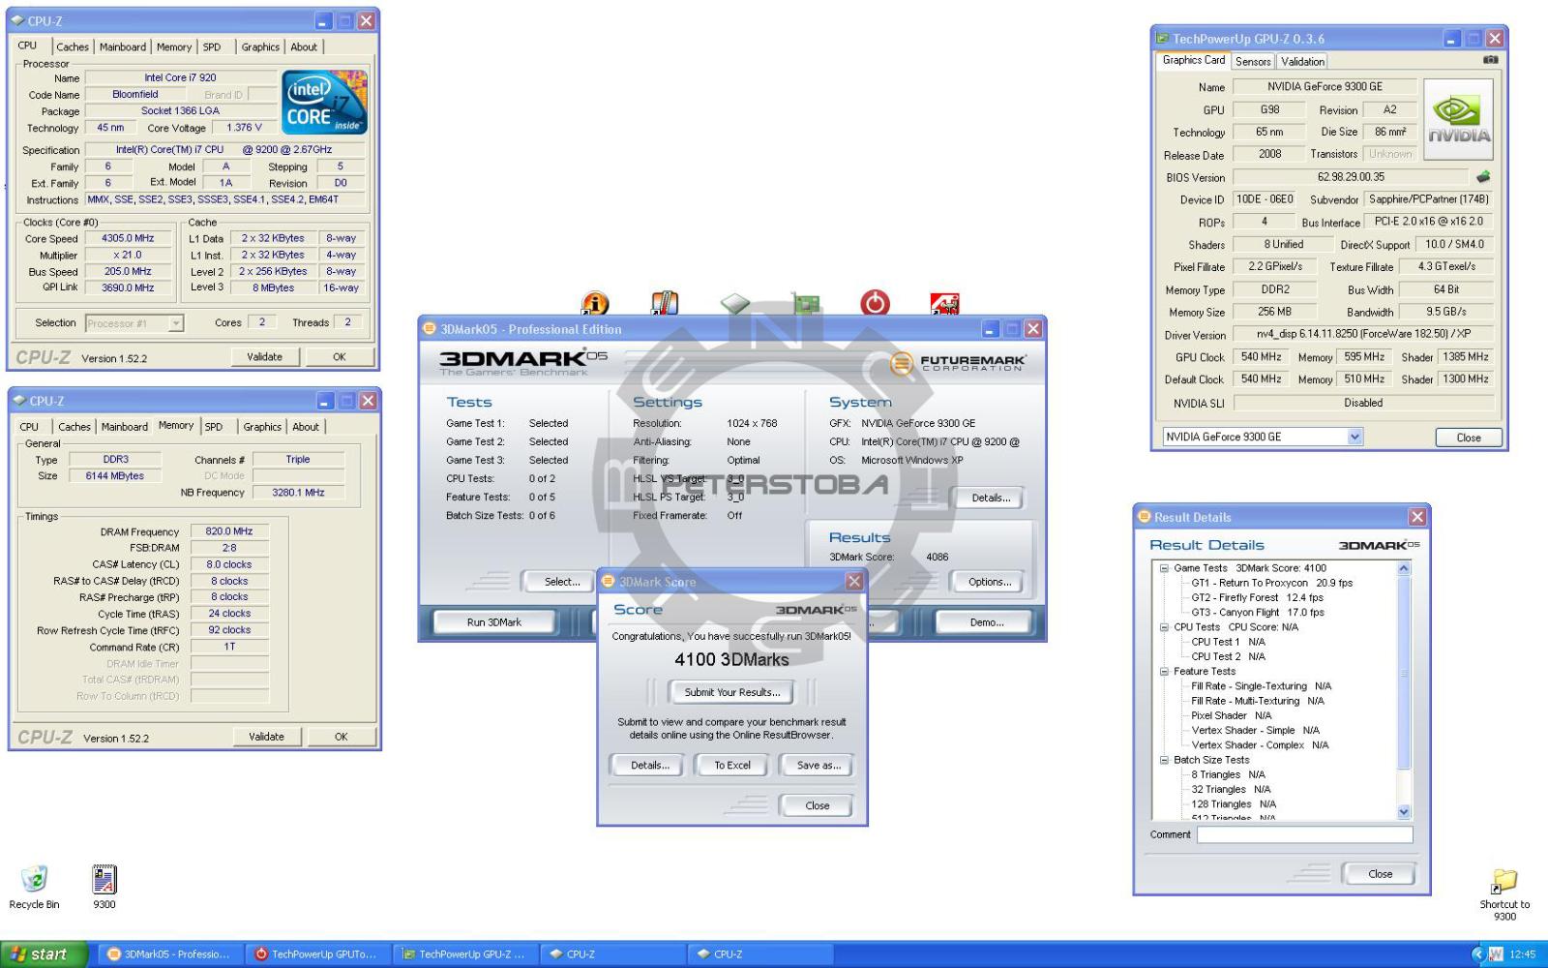Select GT2 - Firefly Forest row
This screenshot has width=1548, height=968.
(1257, 597)
